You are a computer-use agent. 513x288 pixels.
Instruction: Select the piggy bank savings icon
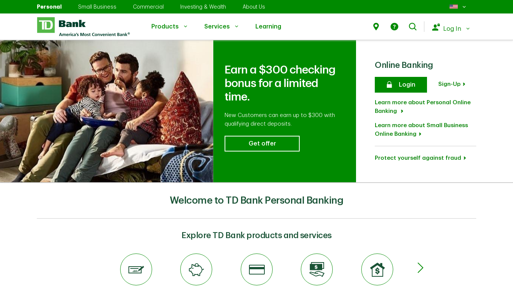click(196, 269)
